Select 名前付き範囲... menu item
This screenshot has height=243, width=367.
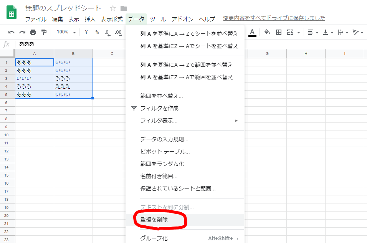pos(185,176)
